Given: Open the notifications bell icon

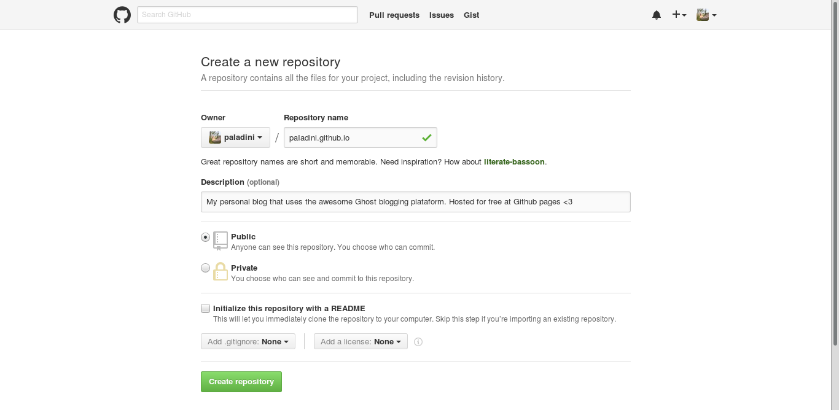Looking at the screenshot, I should point(657,15).
